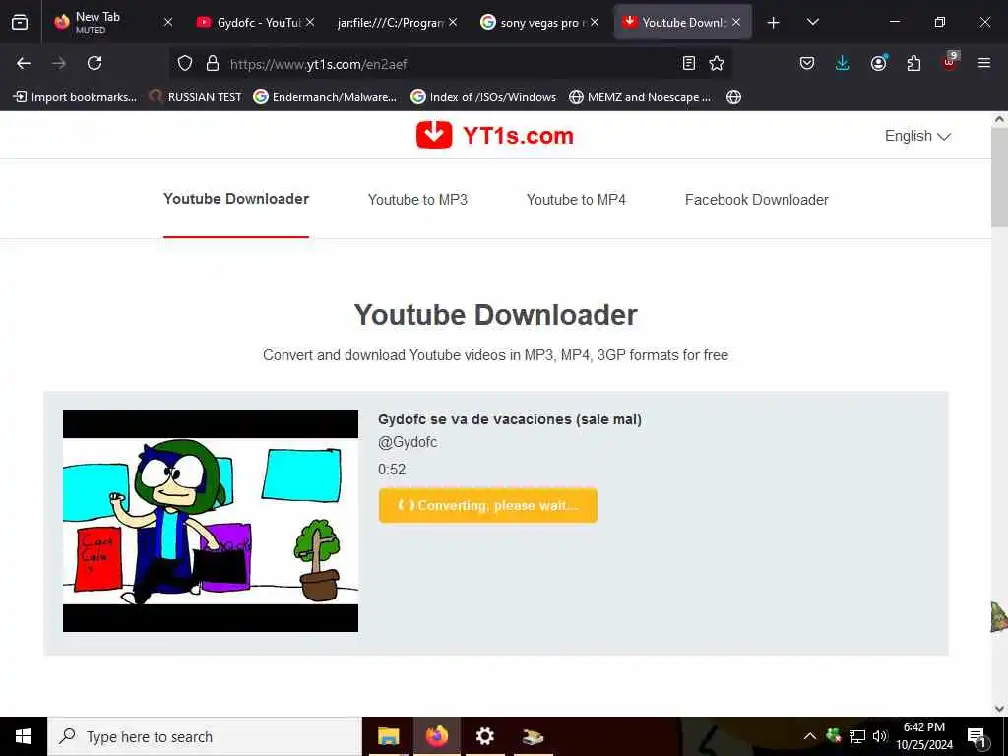
Task: Go back to previous page
Action: point(24,63)
